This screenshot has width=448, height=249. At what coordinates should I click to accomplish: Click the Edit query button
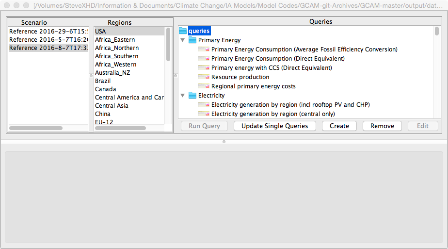point(423,126)
